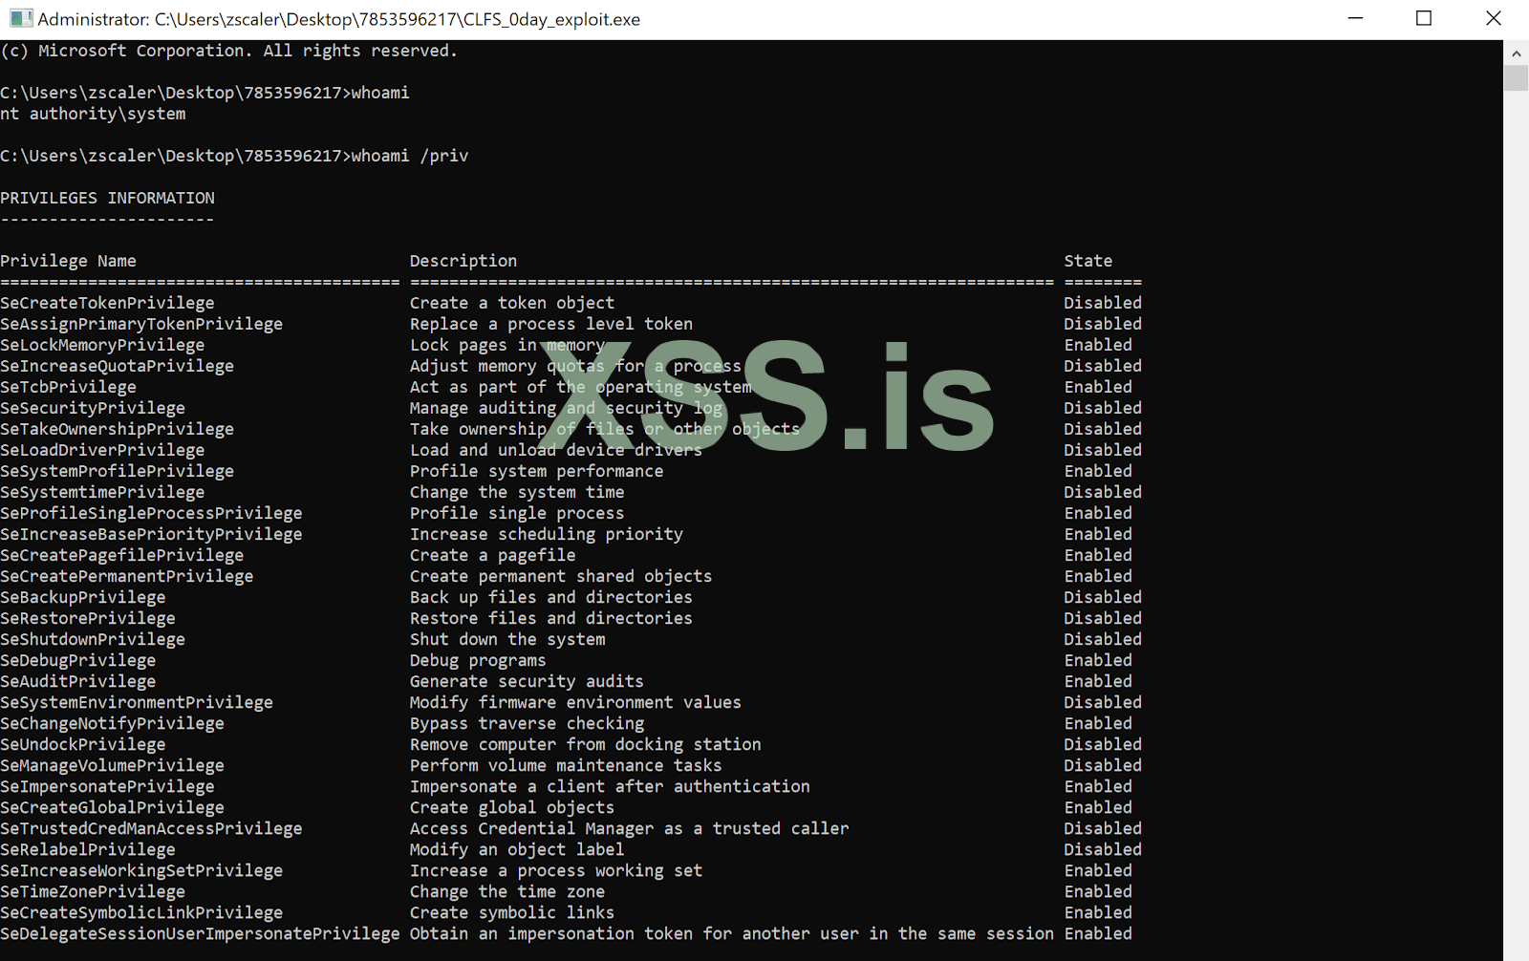
Task: Select SeSystemtimePrivilege in the list
Action: click(x=102, y=492)
